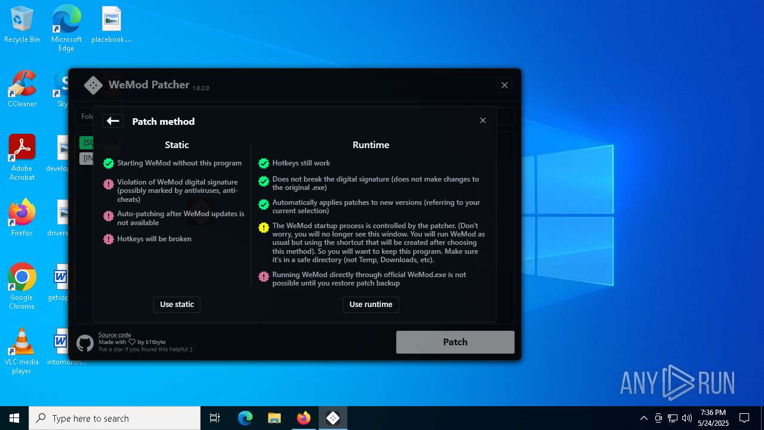The width and height of the screenshot is (764, 430).
Task: Click warning icon beside Hotkeys will be broken
Action: coord(108,239)
